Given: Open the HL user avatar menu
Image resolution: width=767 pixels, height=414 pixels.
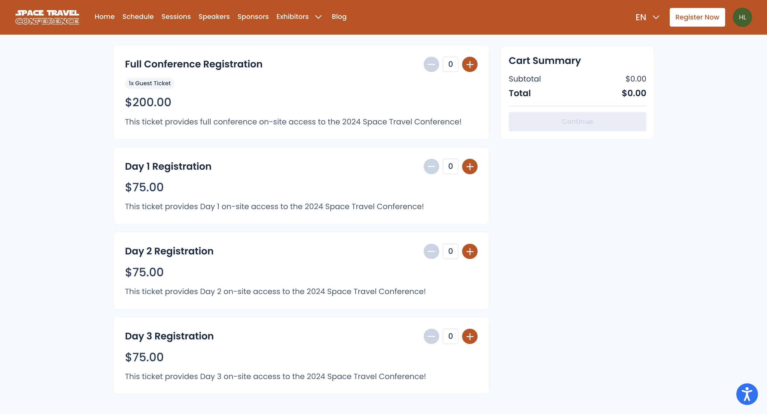Looking at the screenshot, I should pyautogui.click(x=742, y=17).
